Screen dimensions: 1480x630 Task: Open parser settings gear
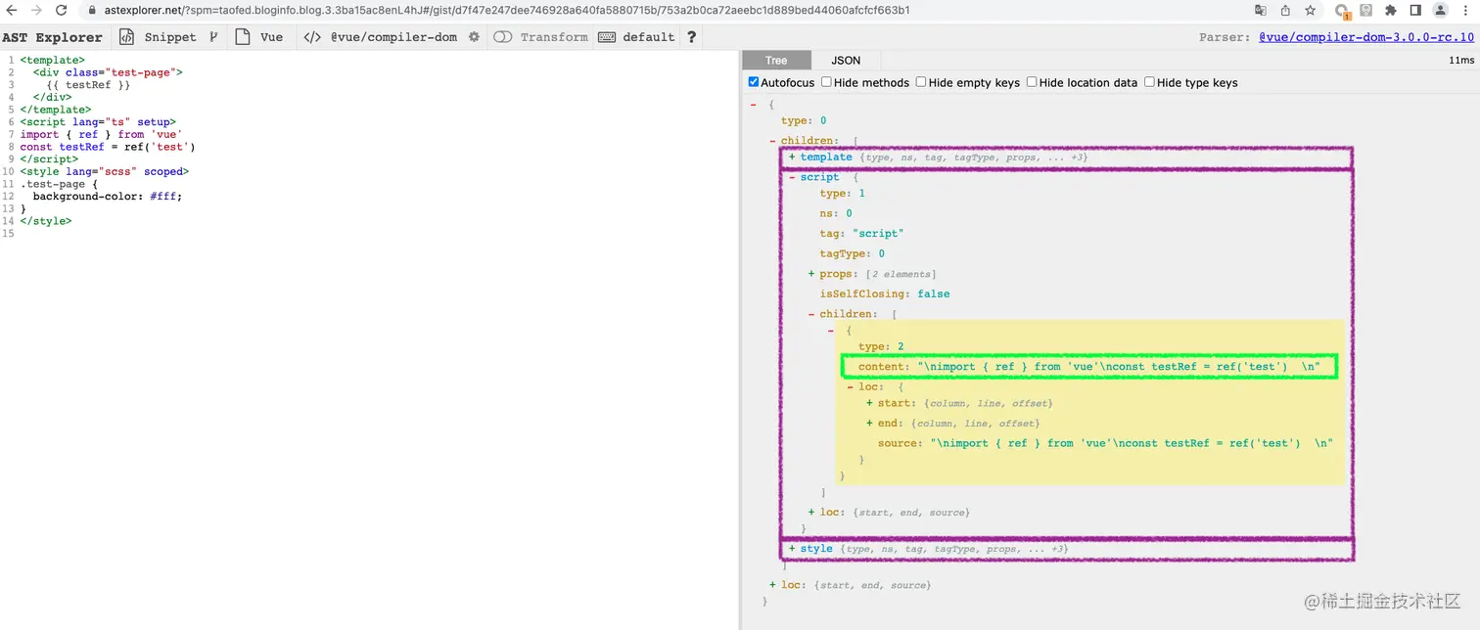click(474, 37)
